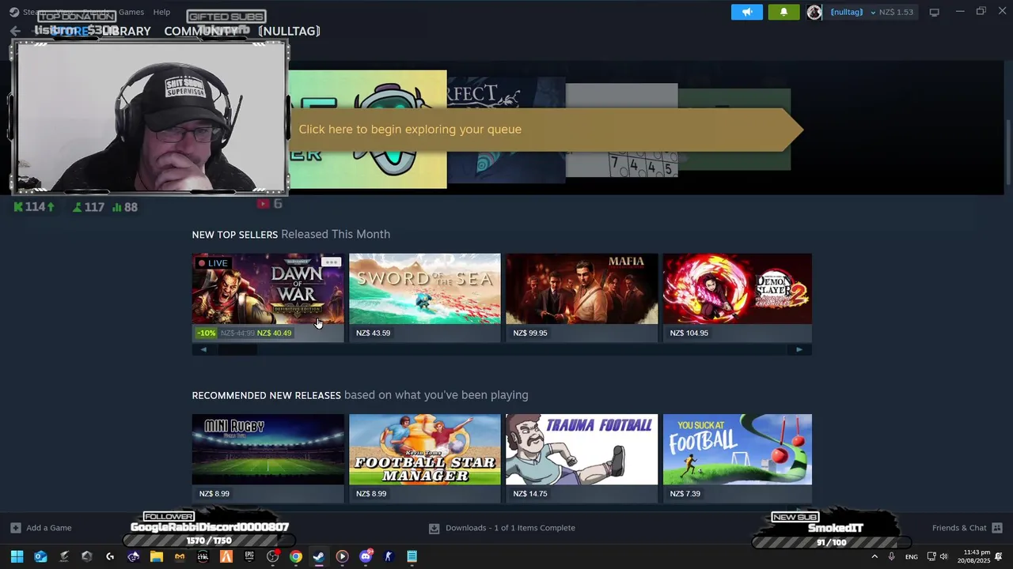
Task: Click here to begin exploring your queue
Action: pyautogui.click(x=546, y=130)
